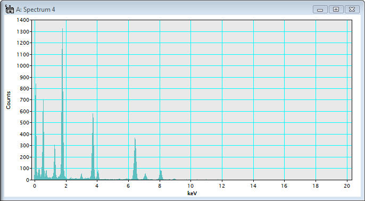The height and width of the screenshot is (201, 365).
Task: Click the spectrum window icon in title bar
Action: pos(10,10)
